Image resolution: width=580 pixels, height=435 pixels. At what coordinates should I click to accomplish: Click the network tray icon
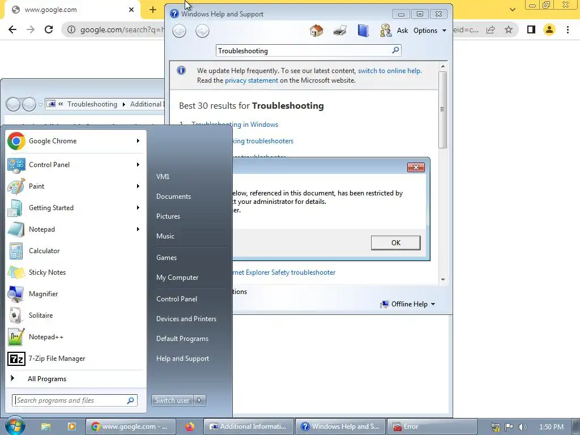[495, 427]
